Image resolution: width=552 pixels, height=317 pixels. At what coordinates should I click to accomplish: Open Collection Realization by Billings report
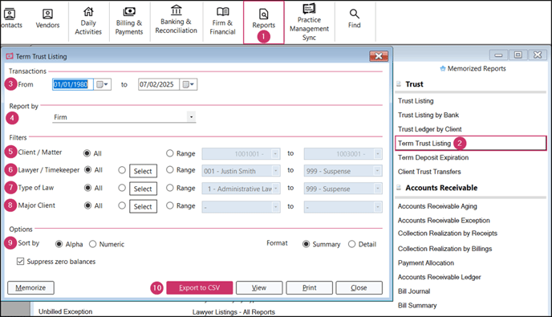(x=445, y=249)
